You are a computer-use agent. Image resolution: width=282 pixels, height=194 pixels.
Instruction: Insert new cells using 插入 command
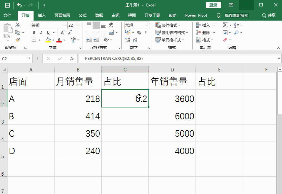pyautogui.click(x=206, y=25)
